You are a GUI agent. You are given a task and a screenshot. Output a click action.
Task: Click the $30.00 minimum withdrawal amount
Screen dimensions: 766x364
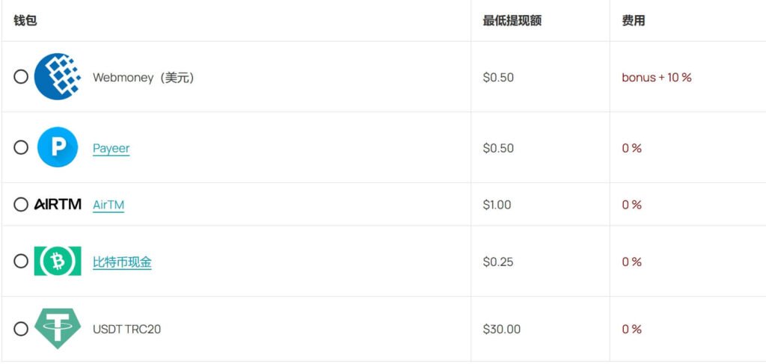[x=501, y=329]
